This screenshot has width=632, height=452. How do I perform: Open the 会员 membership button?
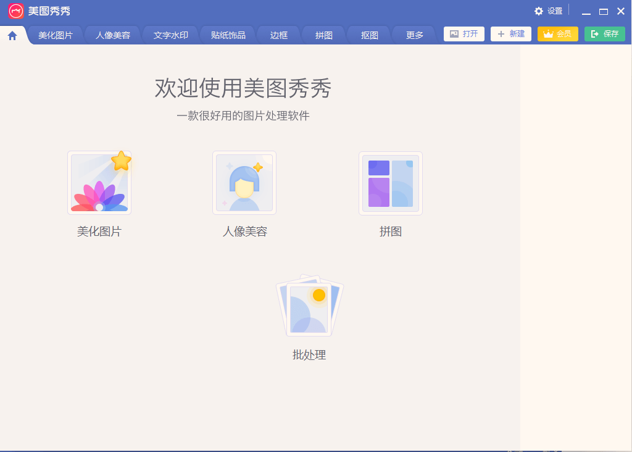point(558,34)
